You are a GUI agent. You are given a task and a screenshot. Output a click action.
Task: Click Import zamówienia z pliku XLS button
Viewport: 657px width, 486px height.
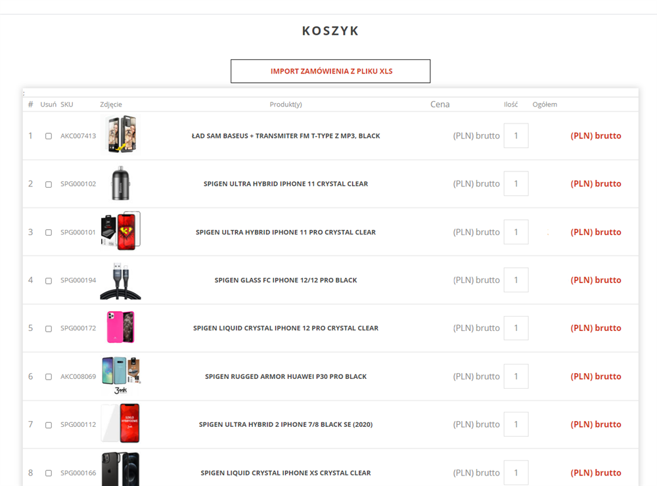pos(330,71)
